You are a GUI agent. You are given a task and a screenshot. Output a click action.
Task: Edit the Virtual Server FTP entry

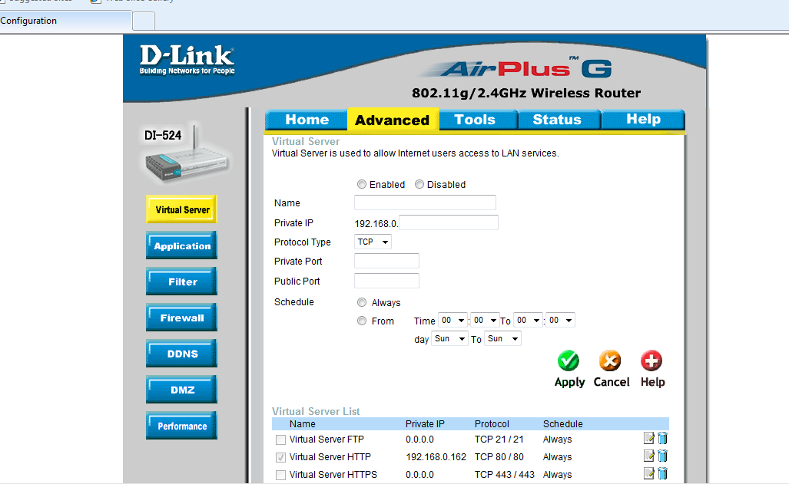pyautogui.click(x=648, y=438)
